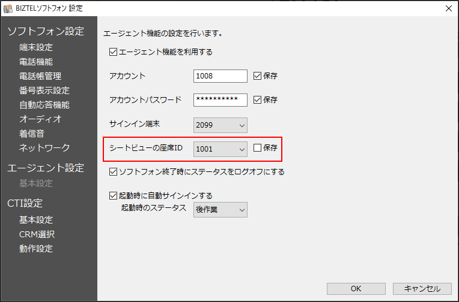
Task: Toggle the 保存 checkbox beside アカウントパスワード
Action: pyautogui.click(x=257, y=100)
